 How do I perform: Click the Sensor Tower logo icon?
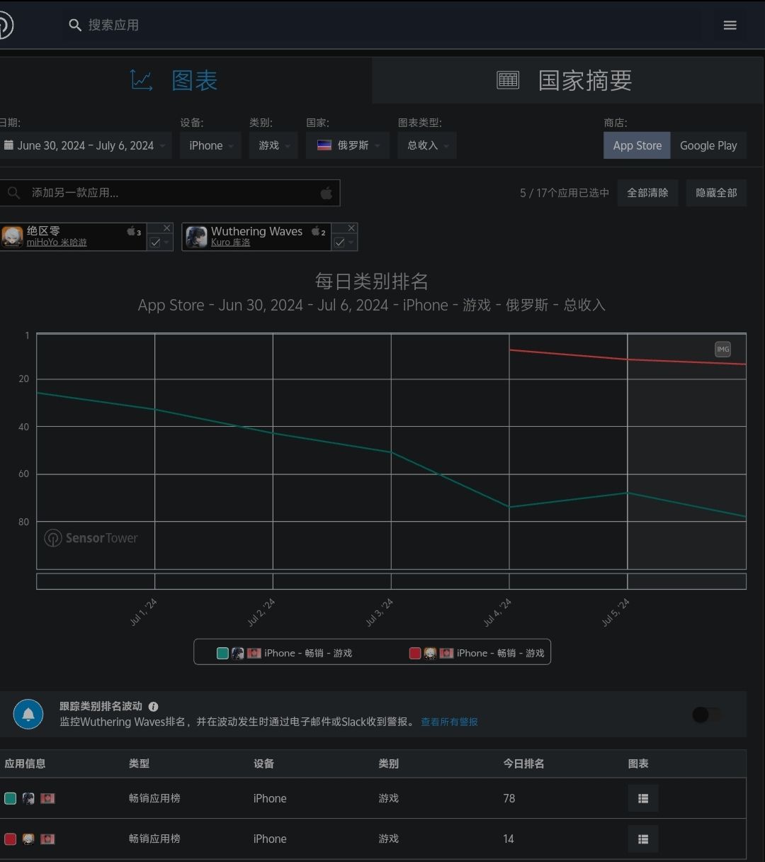tap(5, 26)
